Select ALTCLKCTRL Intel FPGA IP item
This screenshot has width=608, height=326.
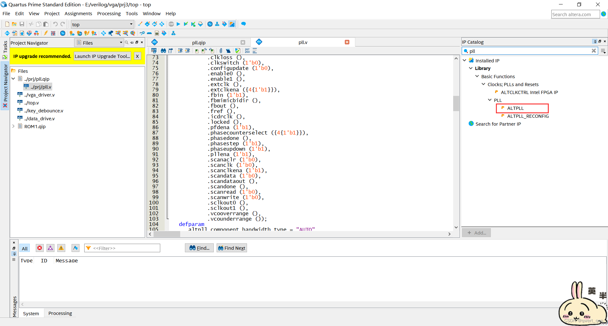click(x=529, y=92)
